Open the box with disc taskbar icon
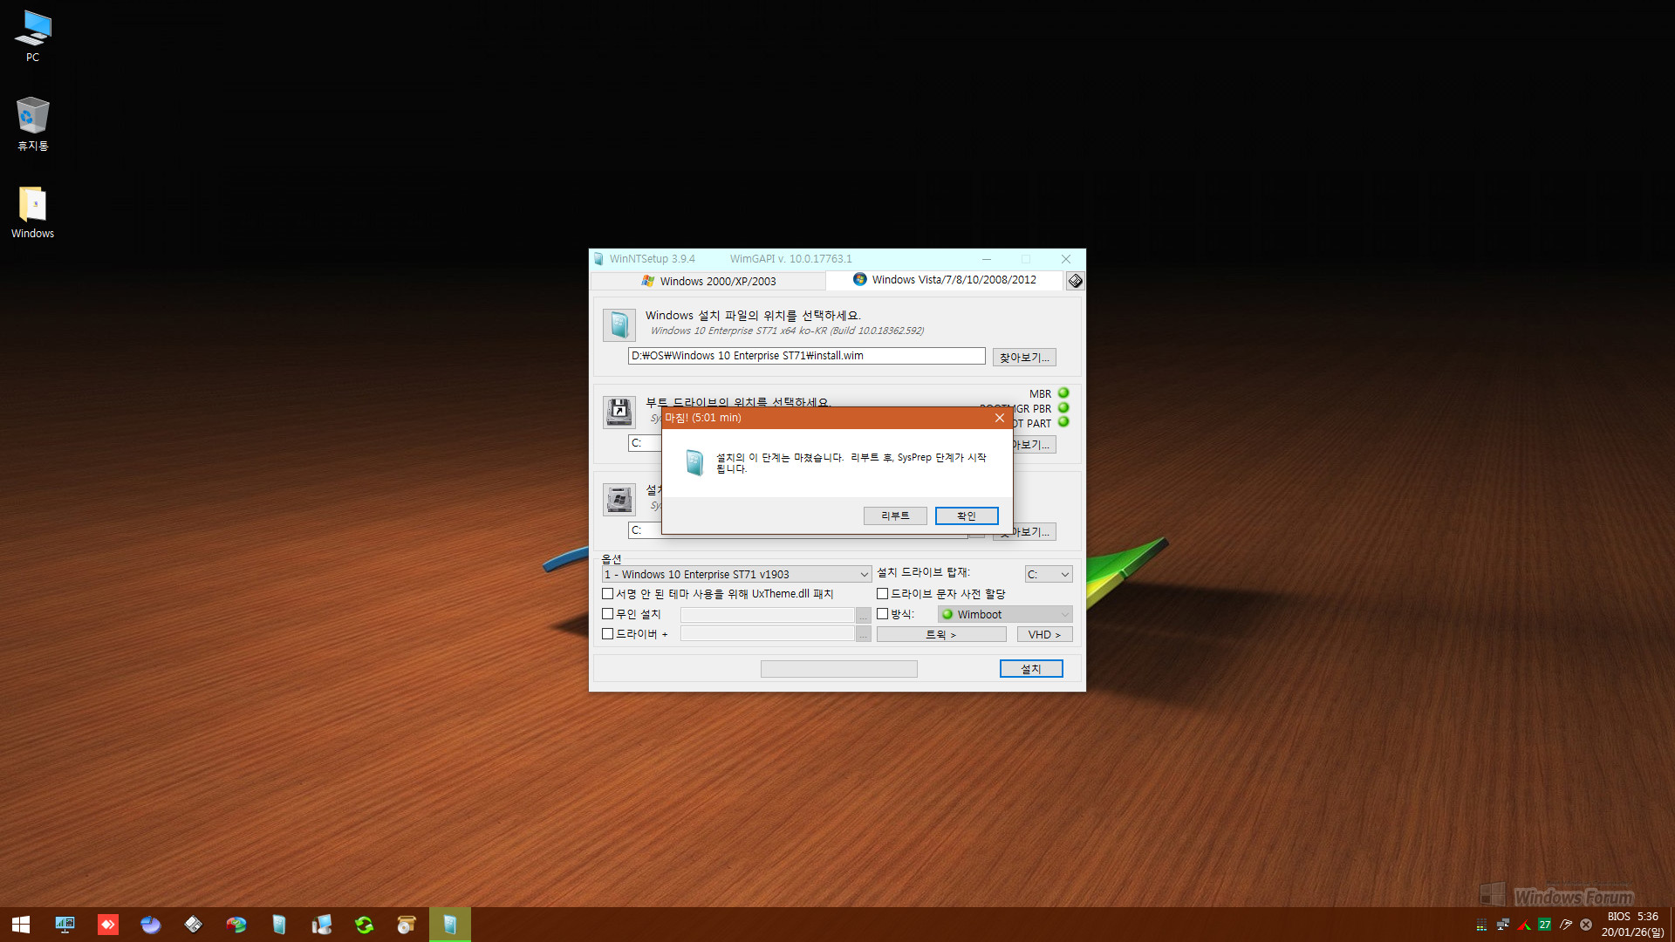This screenshot has width=1675, height=942. coord(407,925)
